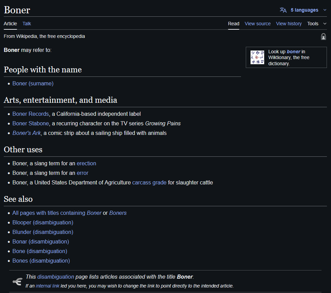Open the Boner Records link
This screenshot has width=331, height=293.
(31, 114)
